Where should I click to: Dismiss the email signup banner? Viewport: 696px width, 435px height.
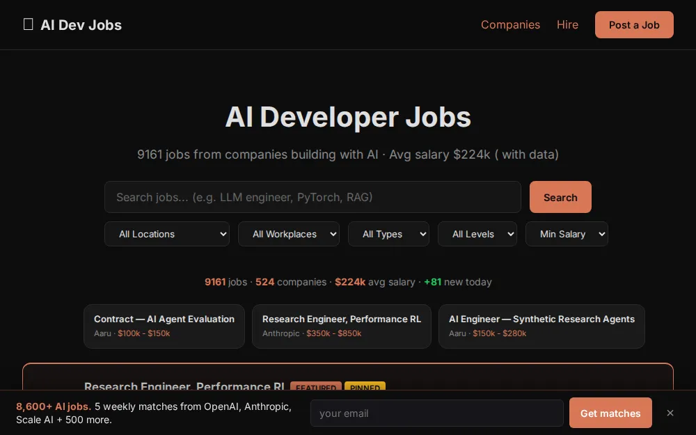(x=670, y=413)
